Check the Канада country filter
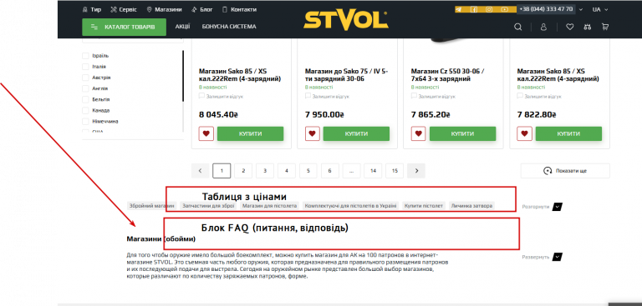 click(x=85, y=110)
